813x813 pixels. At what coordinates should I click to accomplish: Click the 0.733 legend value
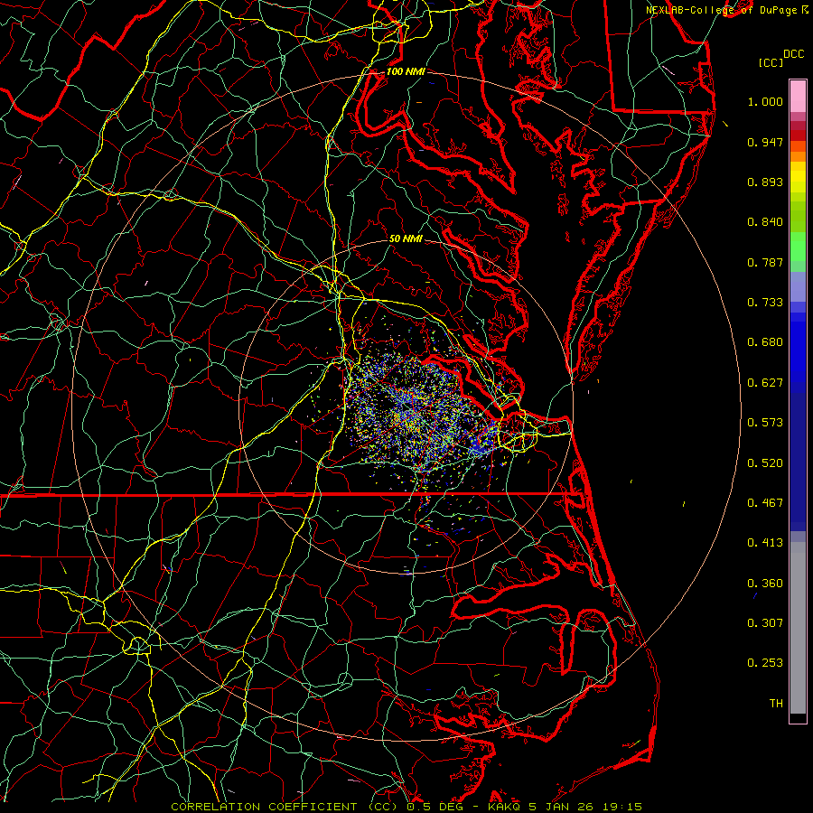[765, 303]
